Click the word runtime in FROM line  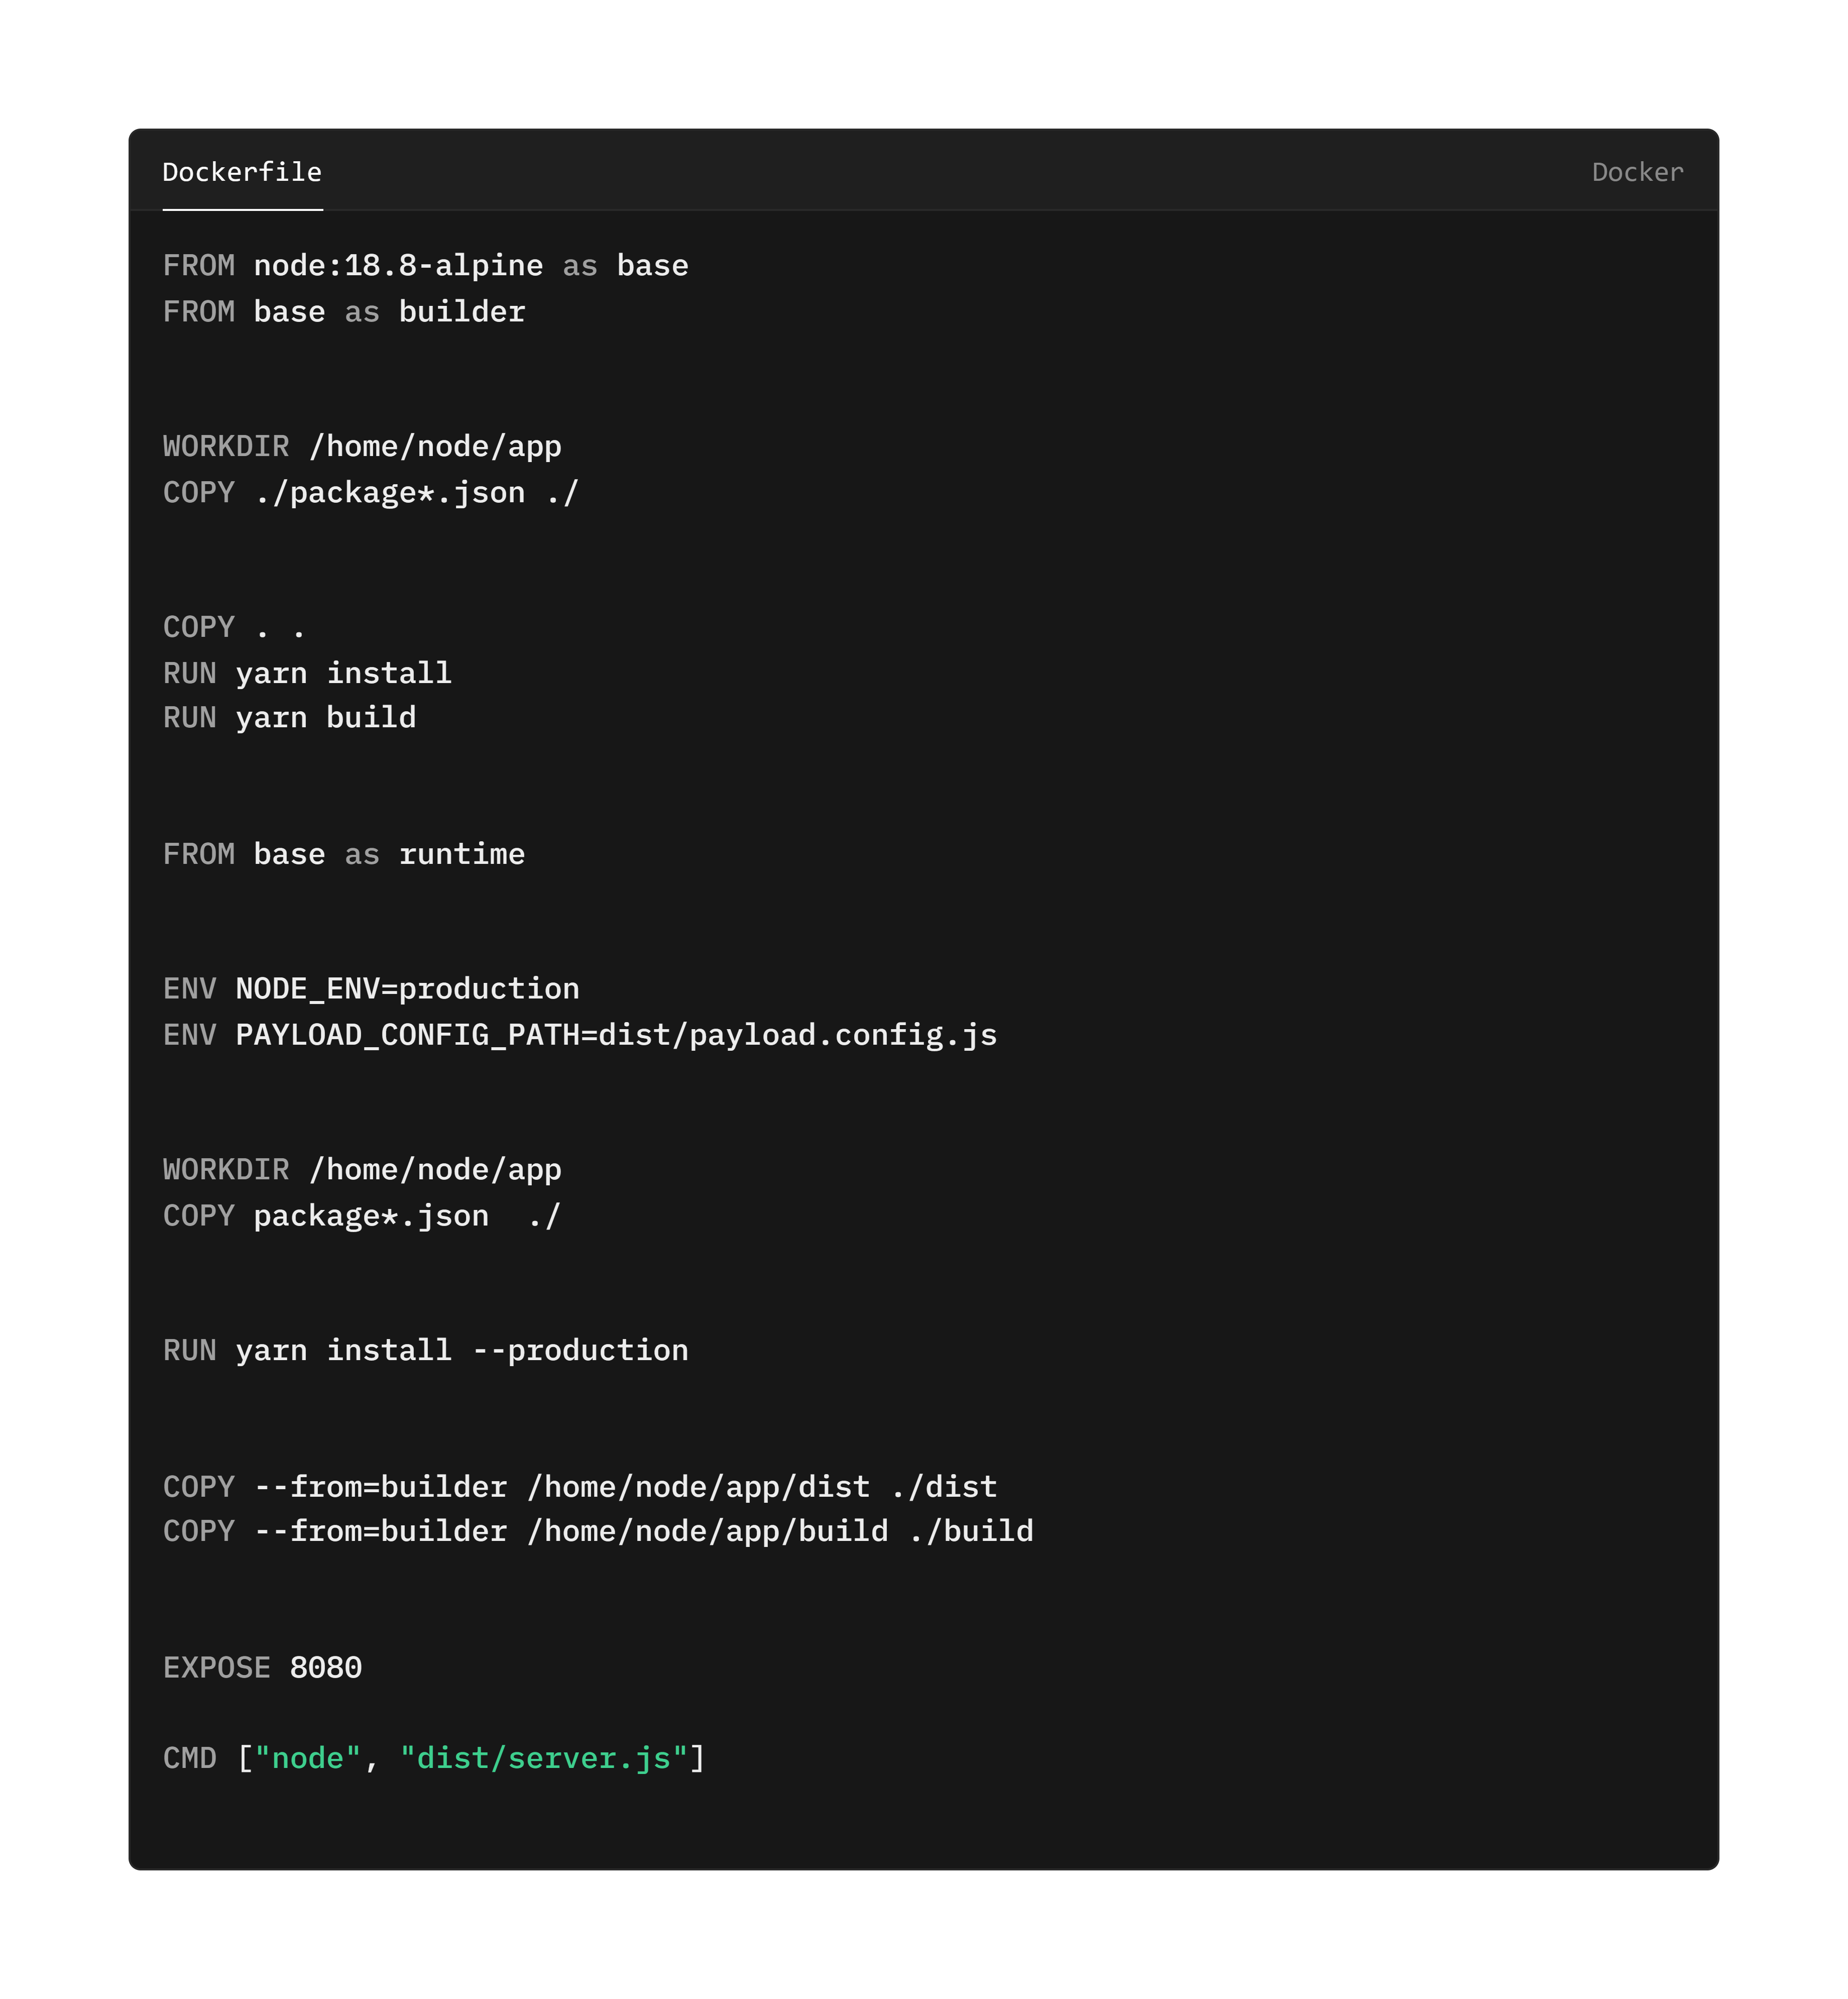point(461,854)
